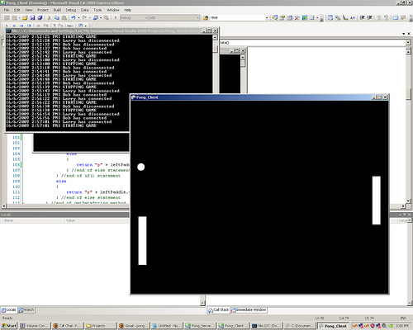Open the Window menu
413x330 pixels.
click(113, 10)
